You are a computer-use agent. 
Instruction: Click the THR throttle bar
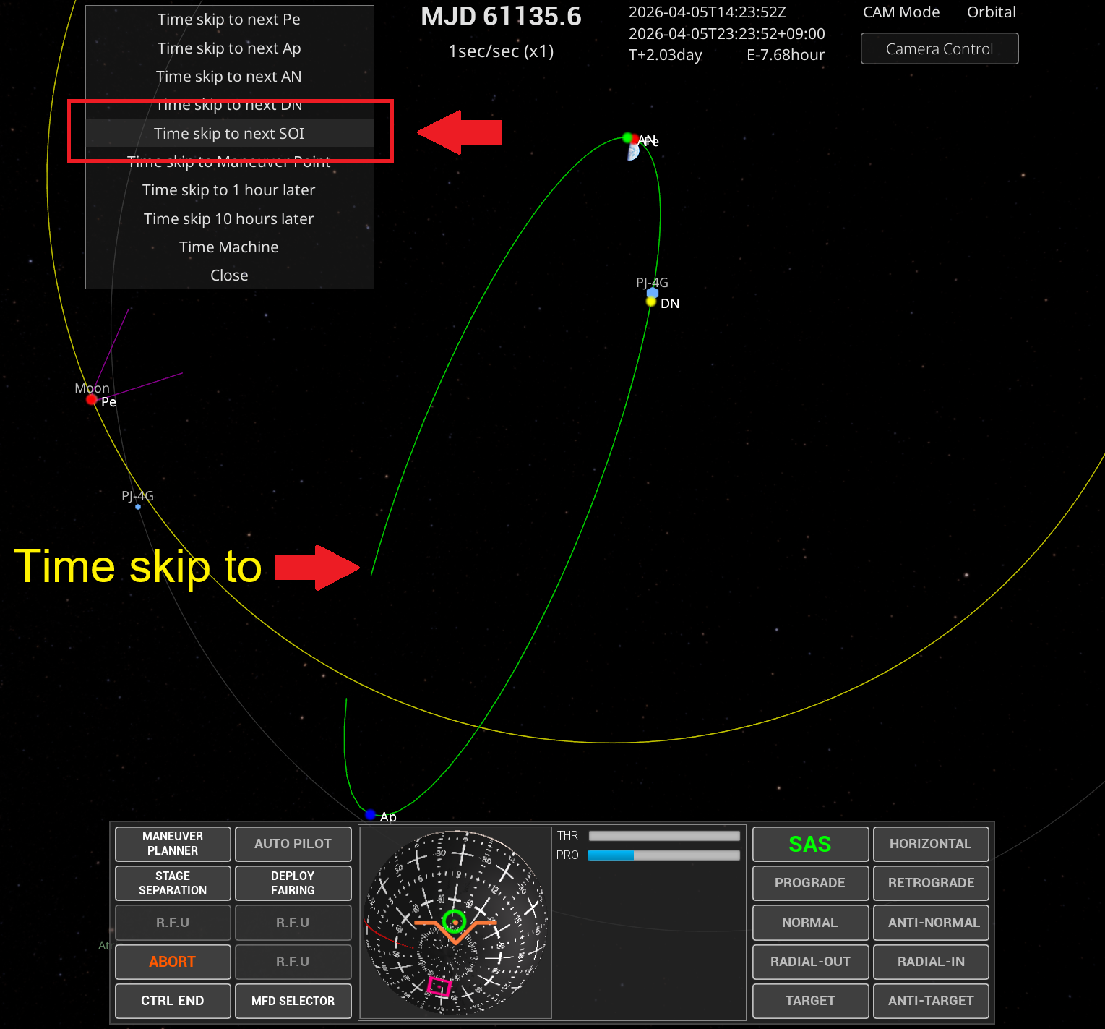point(663,836)
